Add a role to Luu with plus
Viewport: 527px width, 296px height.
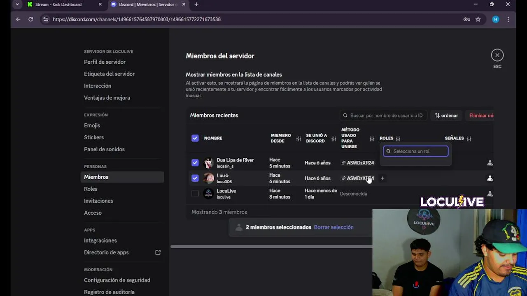coord(382,178)
